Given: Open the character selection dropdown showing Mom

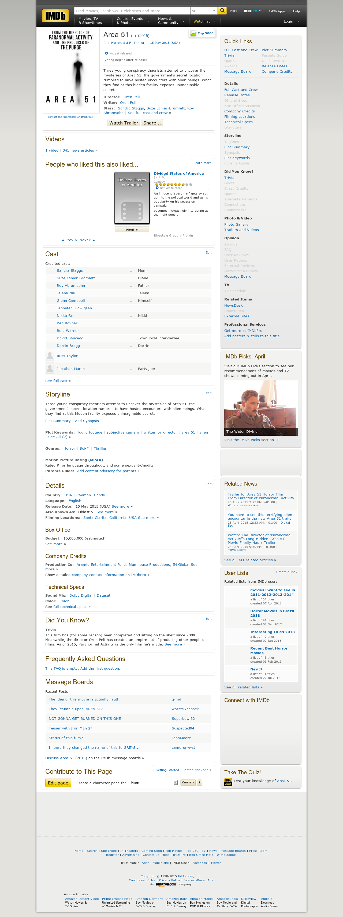Looking at the screenshot, I should point(154,782).
